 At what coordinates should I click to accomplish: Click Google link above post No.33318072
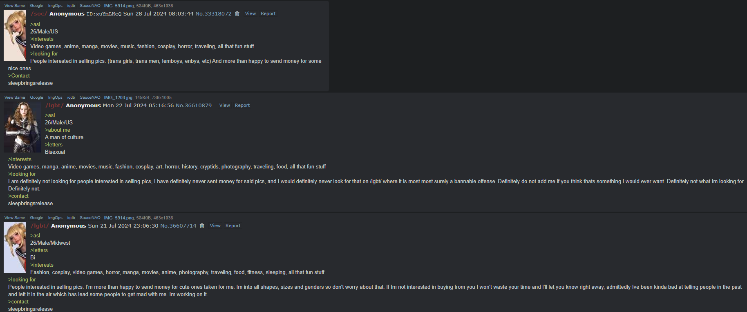tap(36, 6)
